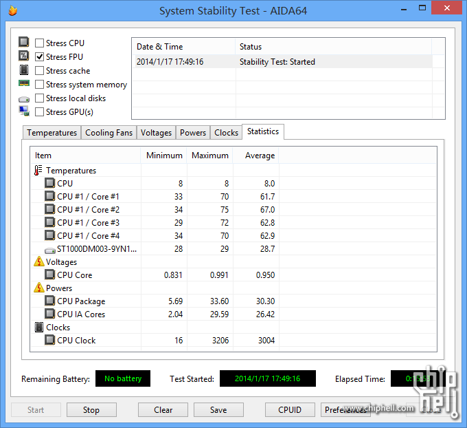
Task: Enable the Stress cache checkbox
Action: pyautogui.click(x=39, y=71)
